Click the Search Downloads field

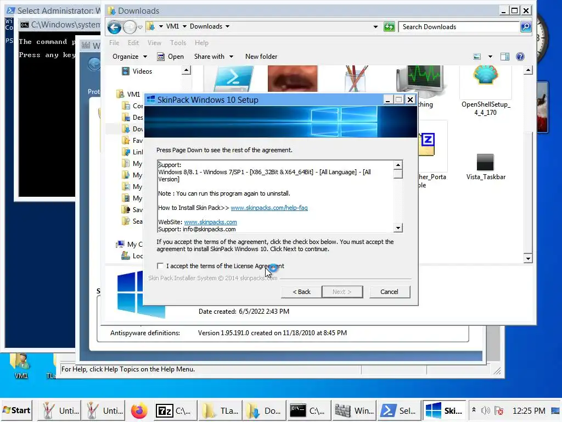click(459, 27)
